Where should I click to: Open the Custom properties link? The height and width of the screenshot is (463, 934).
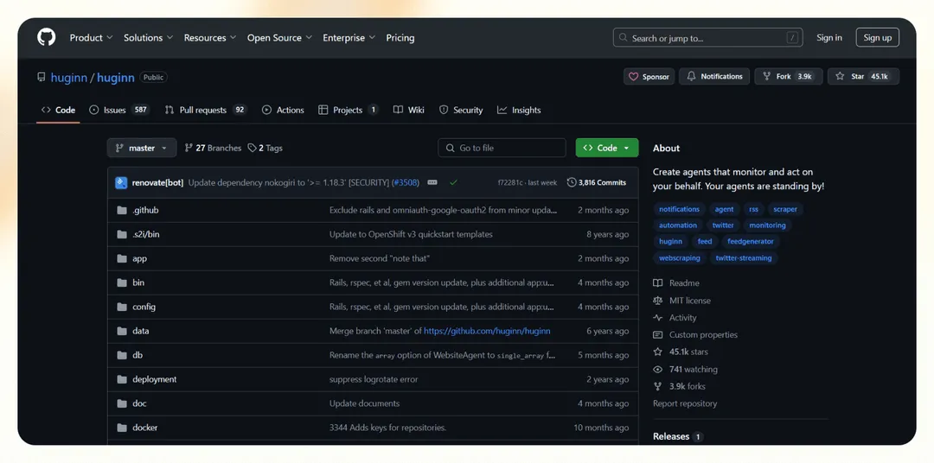click(695, 335)
